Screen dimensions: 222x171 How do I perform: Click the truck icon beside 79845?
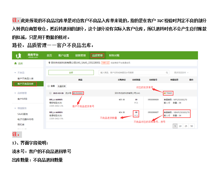pos(165,93)
